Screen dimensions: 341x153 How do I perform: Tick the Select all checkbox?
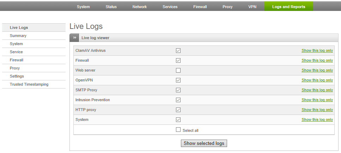click(x=178, y=130)
